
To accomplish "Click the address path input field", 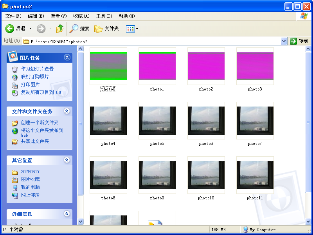I will coord(155,42).
